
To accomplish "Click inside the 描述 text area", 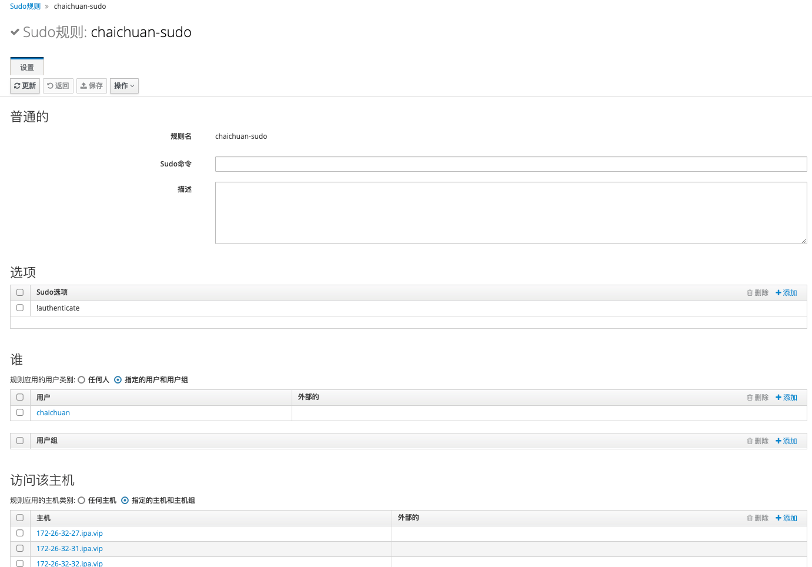I will pyautogui.click(x=510, y=212).
